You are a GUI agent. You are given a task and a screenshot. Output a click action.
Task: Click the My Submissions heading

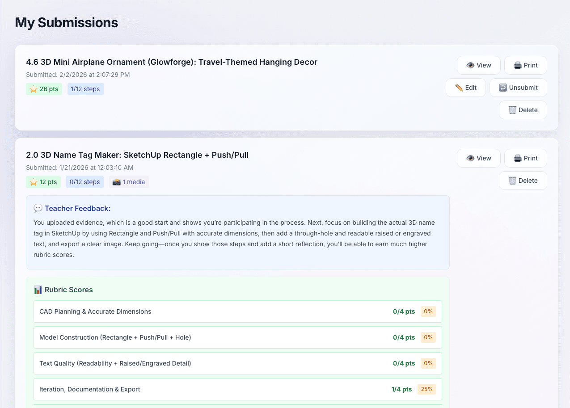(66, 22)
